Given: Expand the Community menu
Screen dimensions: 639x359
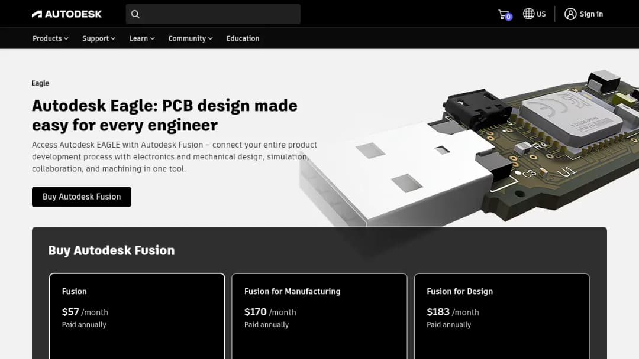Looking at the screenshot, I should (191, 38).
